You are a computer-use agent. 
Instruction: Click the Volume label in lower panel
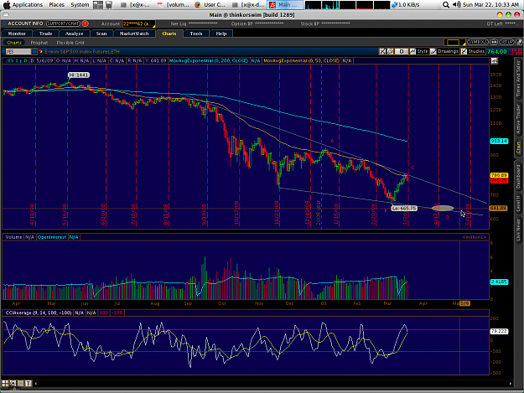13,237
